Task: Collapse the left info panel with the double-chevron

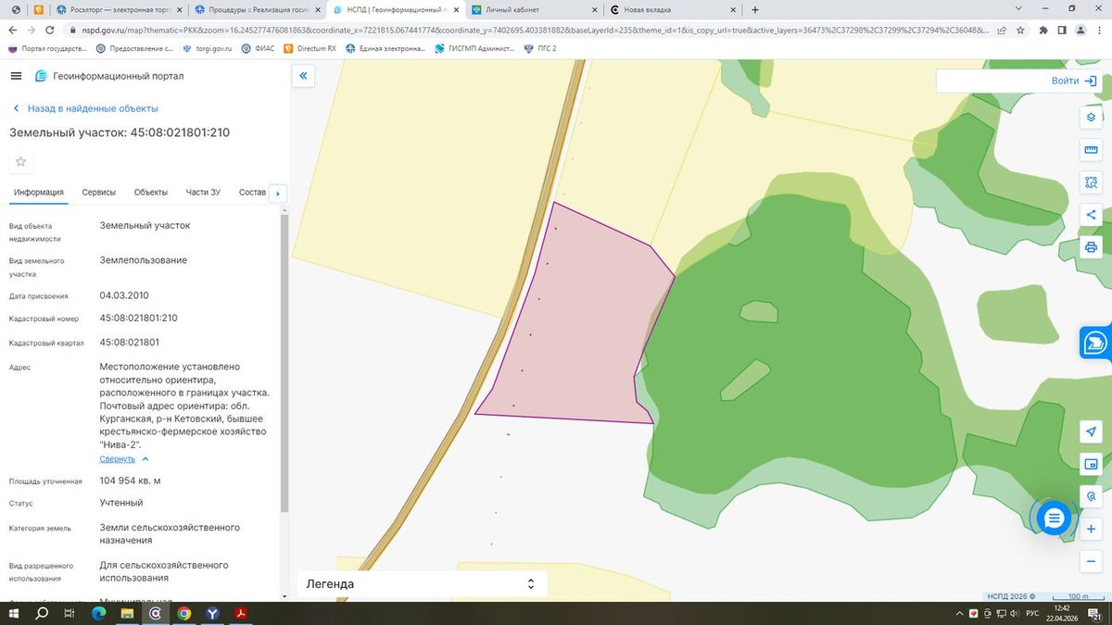Action: (303, 76)
